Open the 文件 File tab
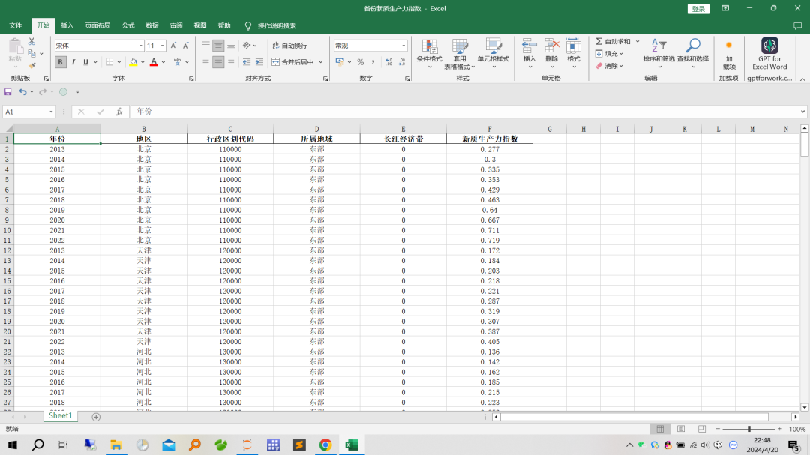 point(16,25)
